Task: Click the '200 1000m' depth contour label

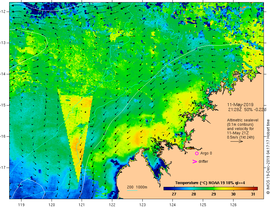Action: pos(137,187)
